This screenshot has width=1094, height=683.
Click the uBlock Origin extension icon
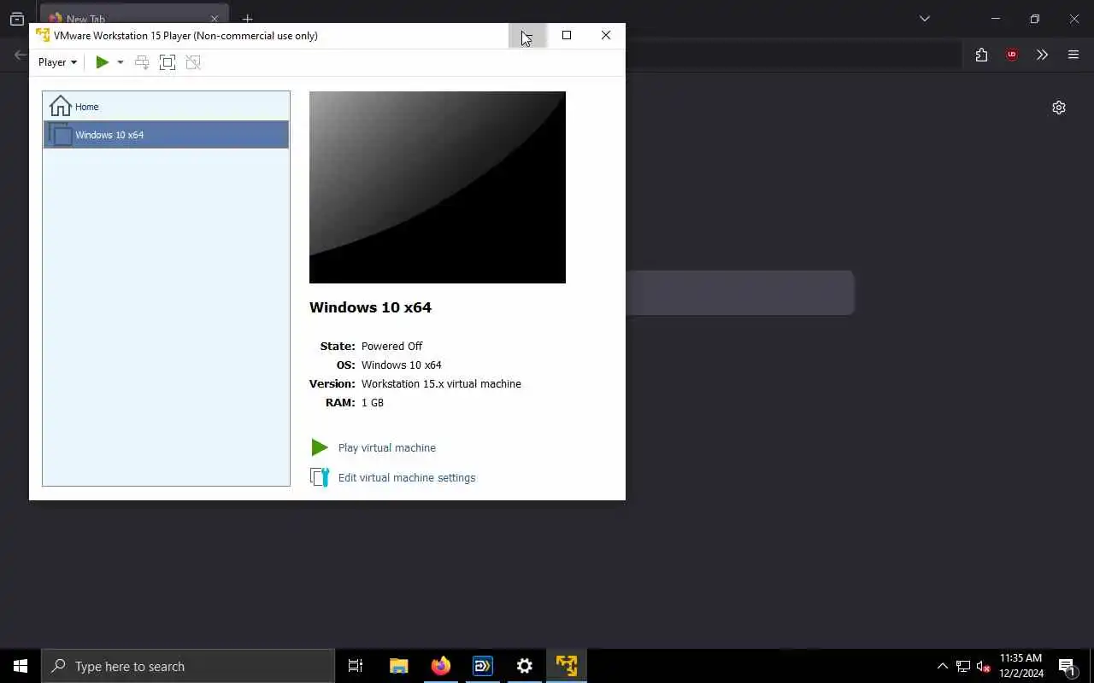[1012, 55]
